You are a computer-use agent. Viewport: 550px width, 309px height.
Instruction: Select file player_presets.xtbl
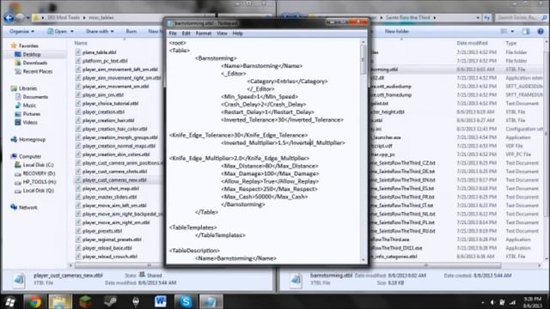click(x=102, y=231)
